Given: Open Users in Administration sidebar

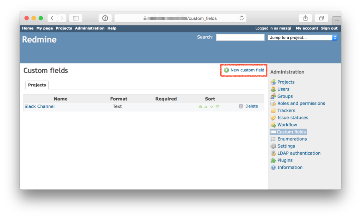Looking at the screenshot, I should pyautogui.click(x=283, y=89).
